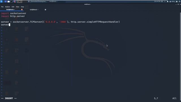Click the '5,7' cursor position indicator
181x102 pixels.
tap(156, 98)
